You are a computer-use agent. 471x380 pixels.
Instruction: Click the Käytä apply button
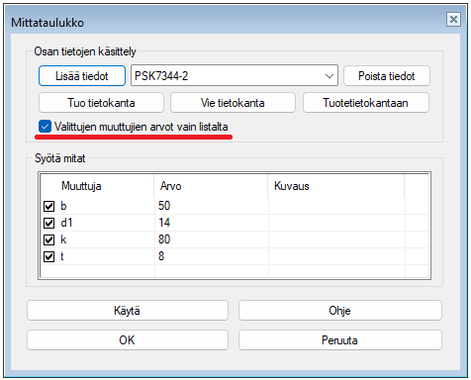(x=128, y=310)
